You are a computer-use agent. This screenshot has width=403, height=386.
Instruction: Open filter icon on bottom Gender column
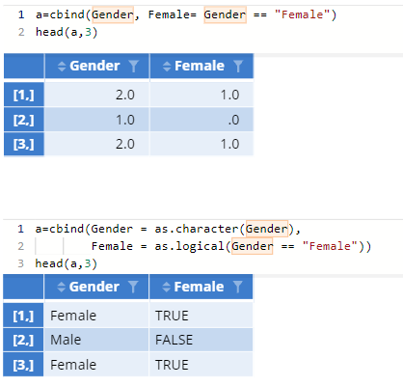coord(133,287)
